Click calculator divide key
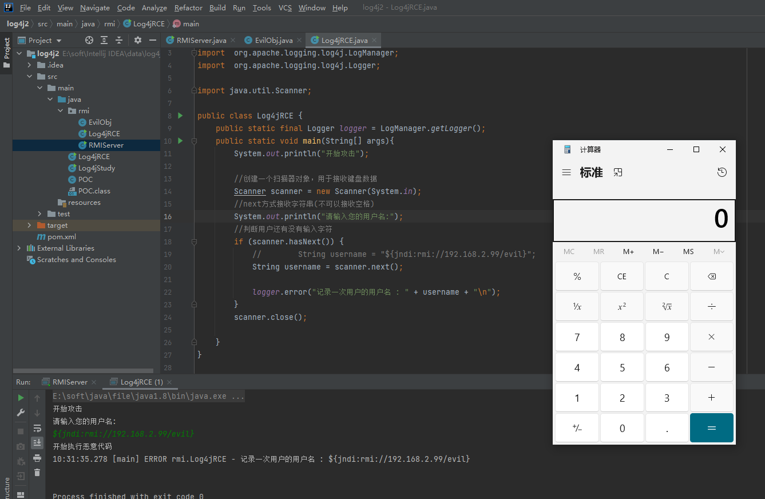Viewport: 765px width, 499px height. pos(712,307)
